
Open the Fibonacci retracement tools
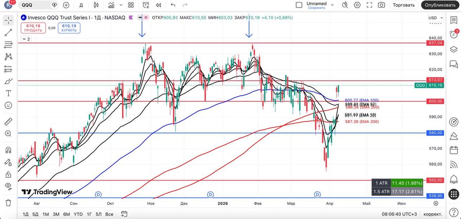(8, 45)
